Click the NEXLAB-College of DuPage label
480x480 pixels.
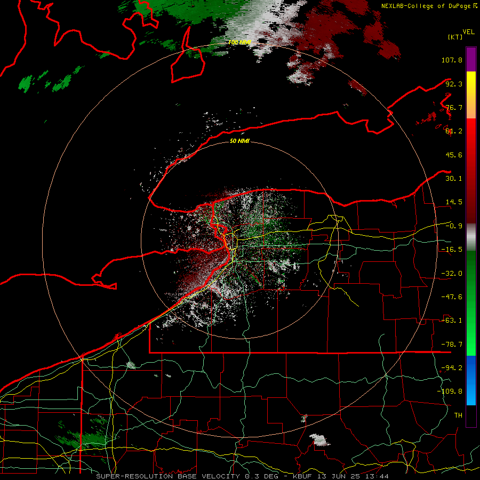tap(429, 6)
